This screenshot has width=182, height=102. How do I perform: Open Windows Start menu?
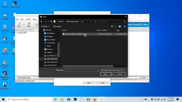tap(3, 99)
